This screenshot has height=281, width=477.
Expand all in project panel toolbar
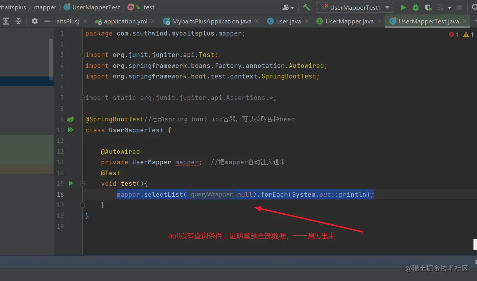point(6,21)
